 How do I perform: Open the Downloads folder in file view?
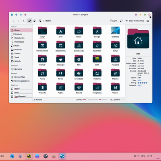coord(79,46)
